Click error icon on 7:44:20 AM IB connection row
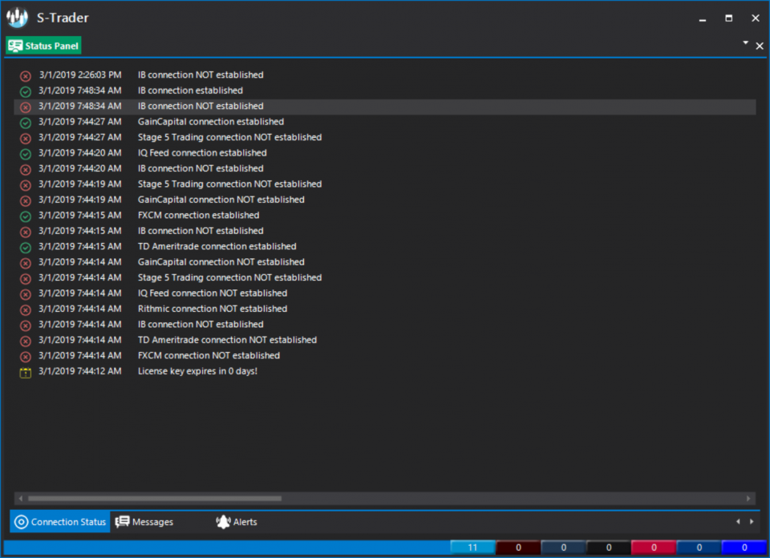Viewport: 770px width, 558px height. pos(26,170)
